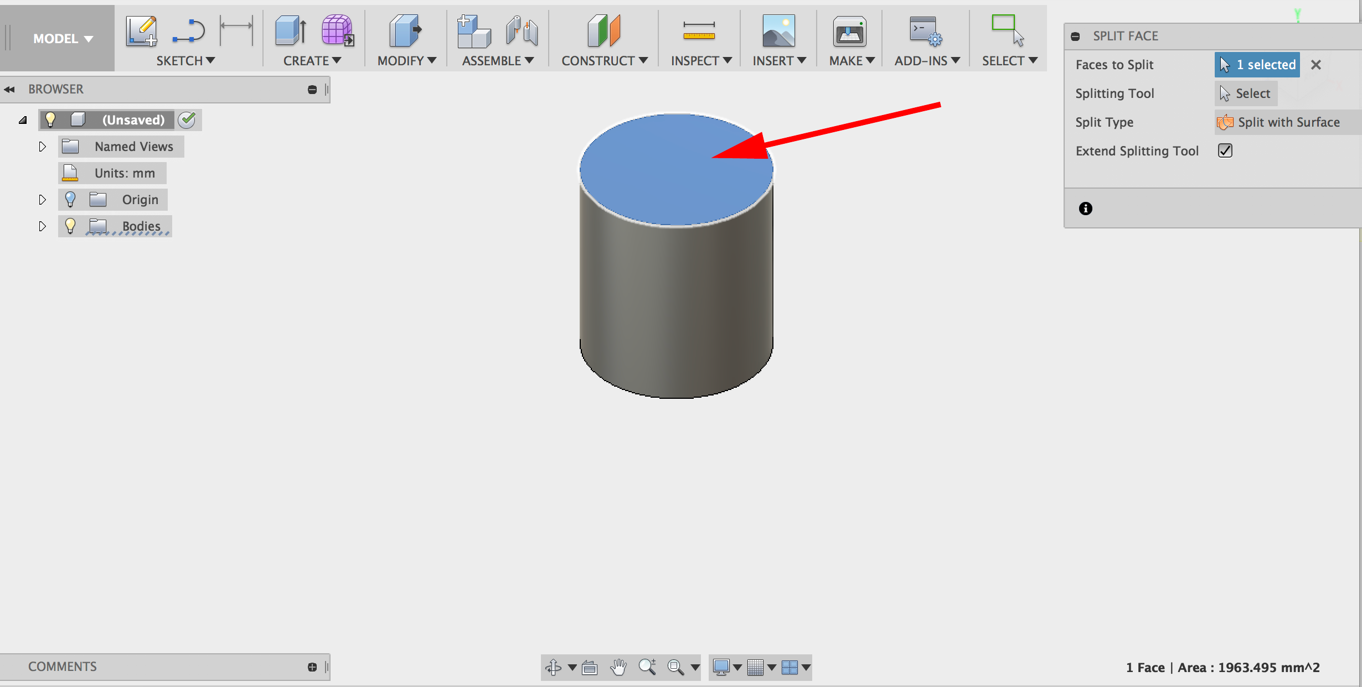Select the window Select tool icon

tap(1008, 30)
